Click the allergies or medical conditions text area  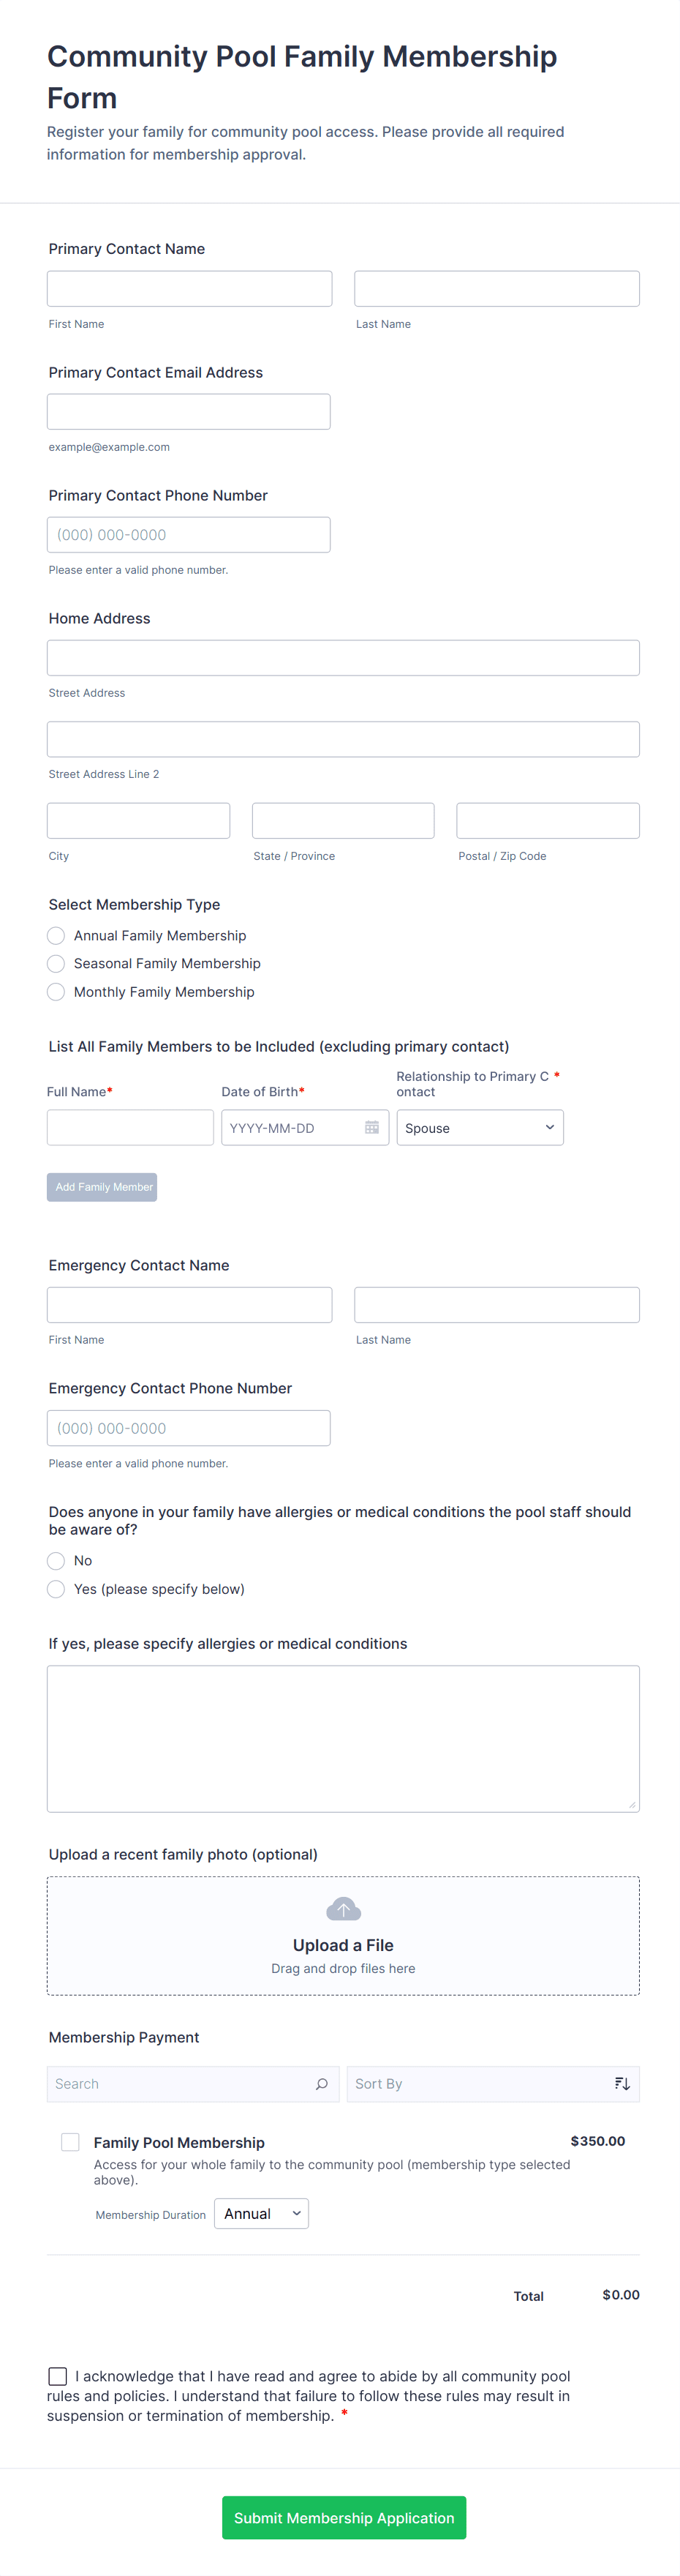click(342, 1738)
